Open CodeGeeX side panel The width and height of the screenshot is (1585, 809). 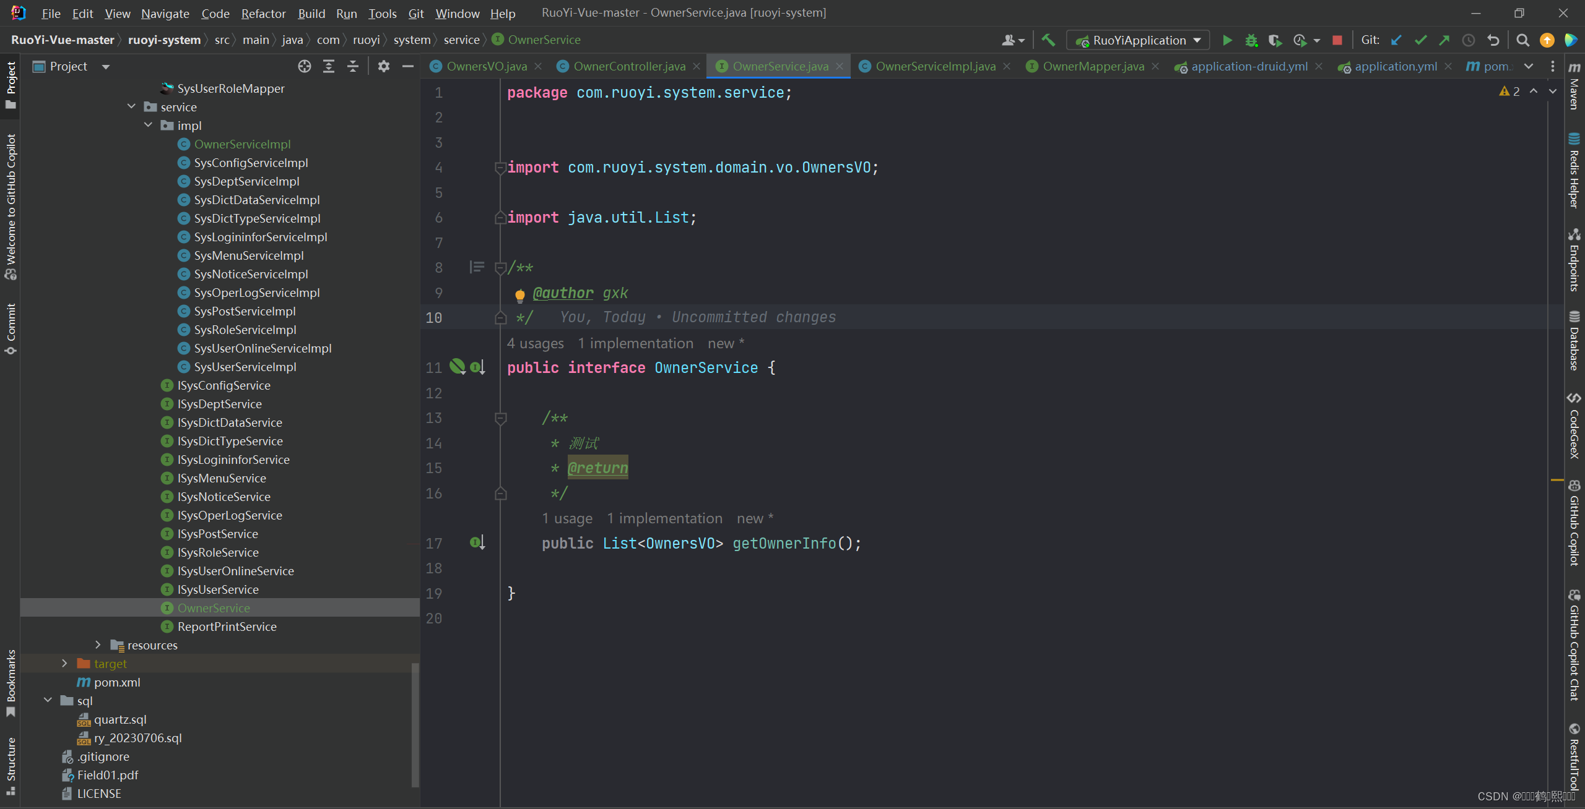pos(1574,426)
